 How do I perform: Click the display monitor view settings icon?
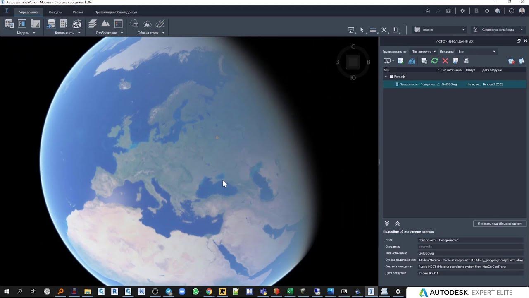(x=351, y=30)
